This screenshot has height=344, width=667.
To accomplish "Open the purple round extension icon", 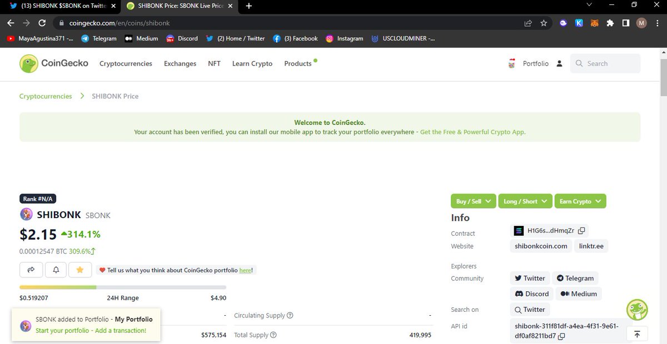I will tap(564, 23).
